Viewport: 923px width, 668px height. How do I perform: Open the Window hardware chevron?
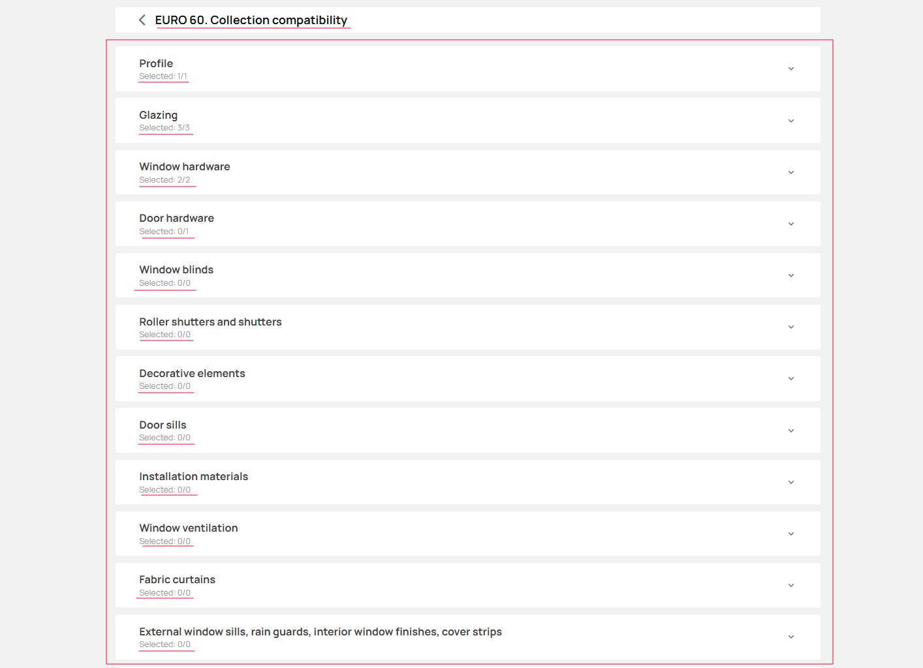790,172
